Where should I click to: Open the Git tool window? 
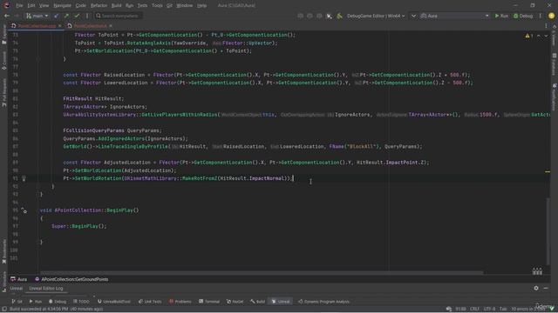click(17, 302)
